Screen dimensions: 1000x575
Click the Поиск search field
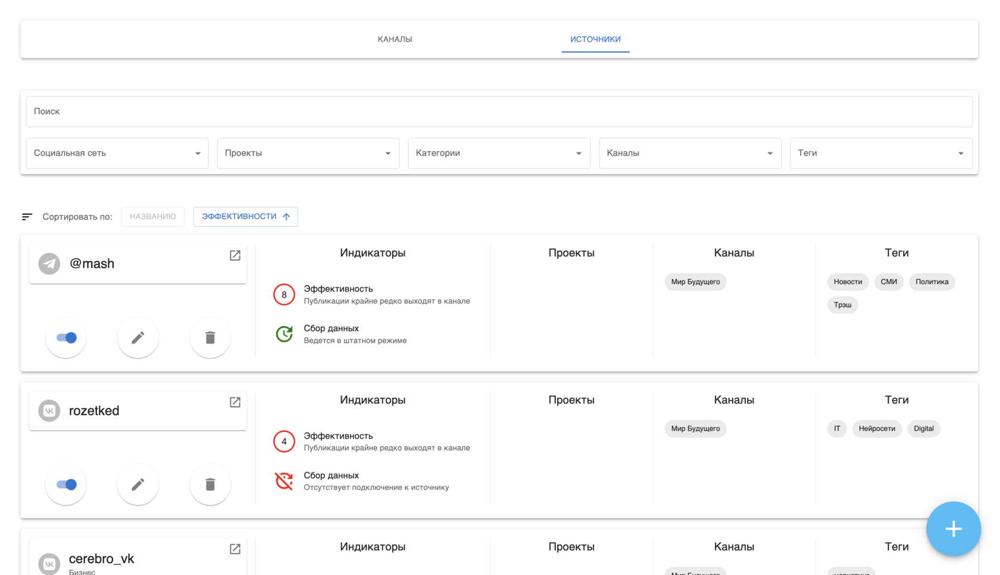click(499, 112)
